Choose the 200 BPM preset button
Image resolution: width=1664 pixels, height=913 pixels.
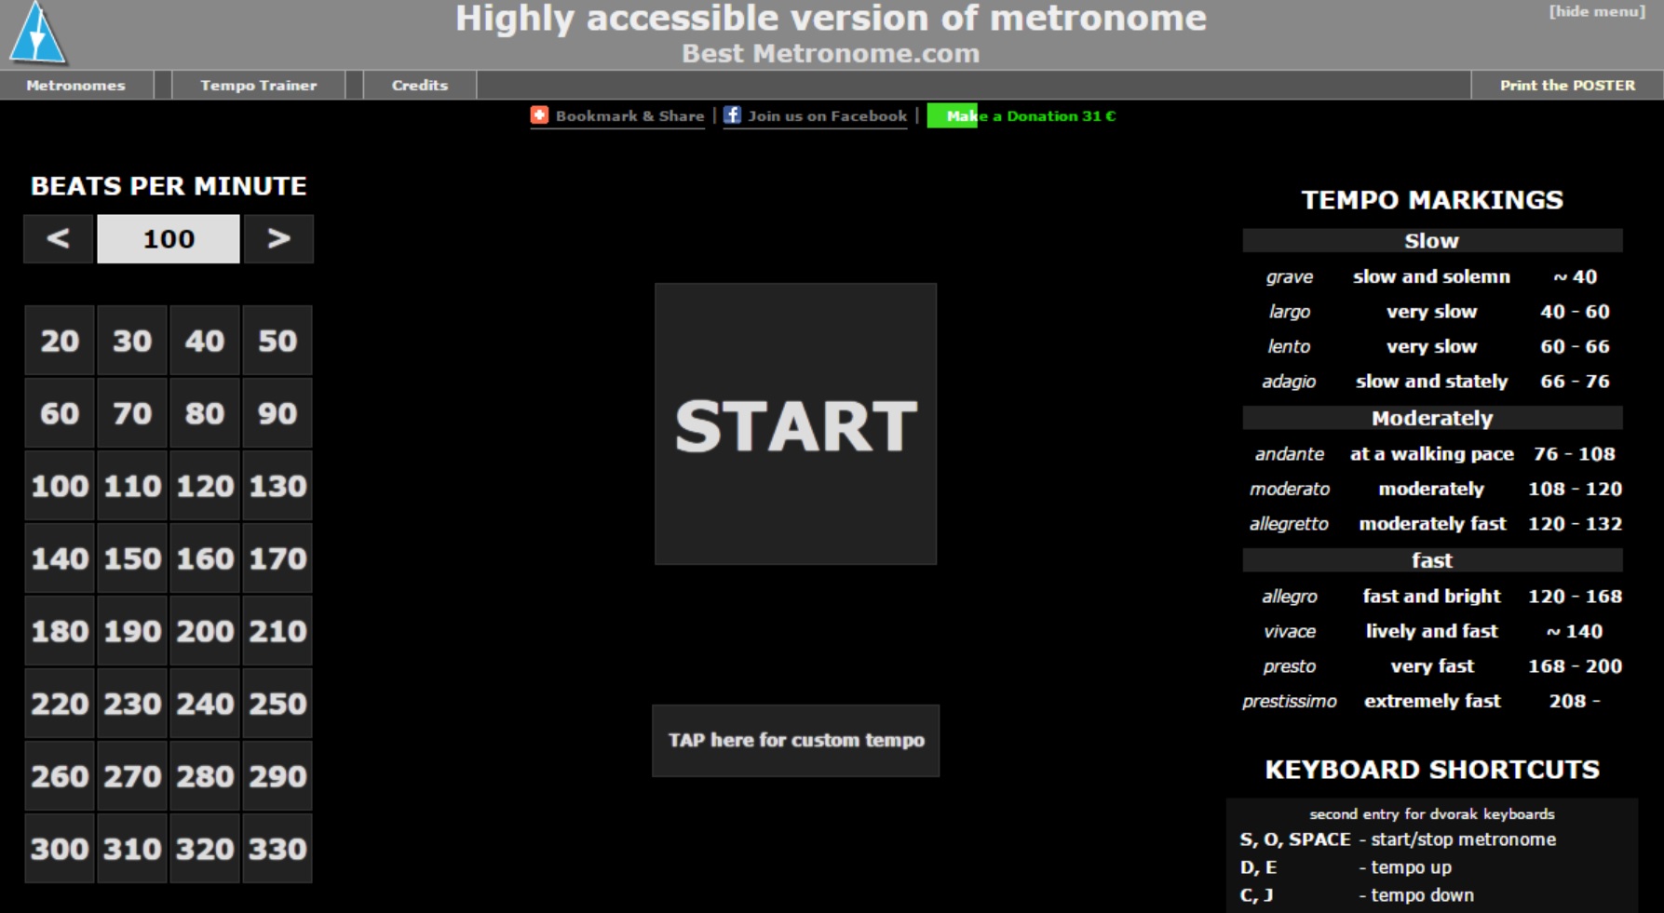click(x=205, y=631)
